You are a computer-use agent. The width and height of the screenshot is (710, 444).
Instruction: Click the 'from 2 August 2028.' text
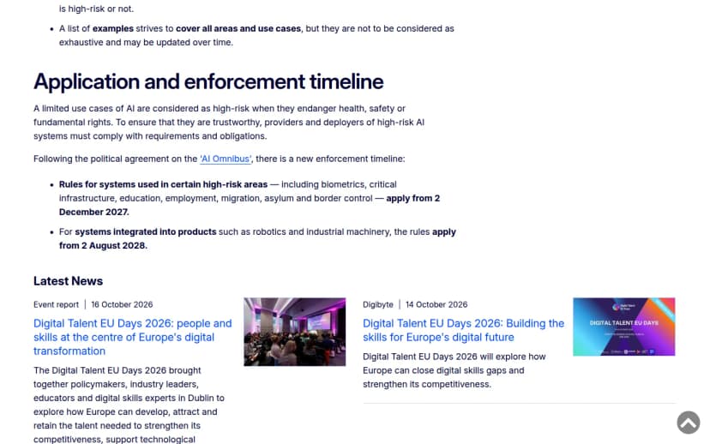pos(103,246)
